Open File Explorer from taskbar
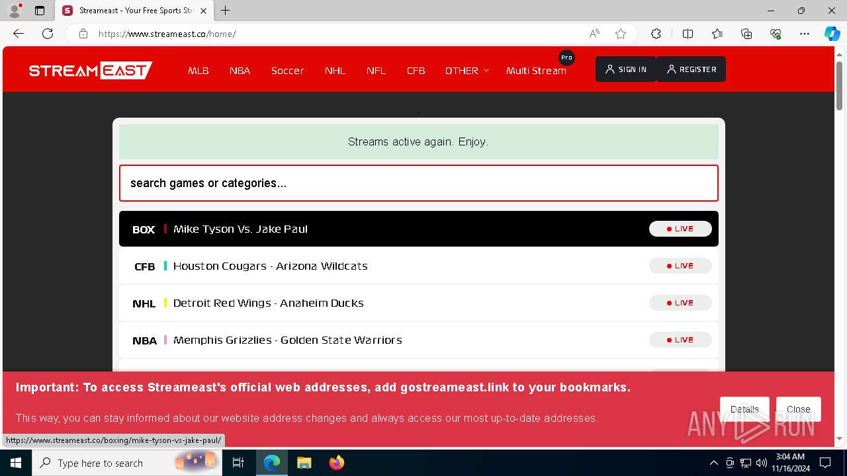The height and width of the screenshot is (476, 847). pos(304,463)
